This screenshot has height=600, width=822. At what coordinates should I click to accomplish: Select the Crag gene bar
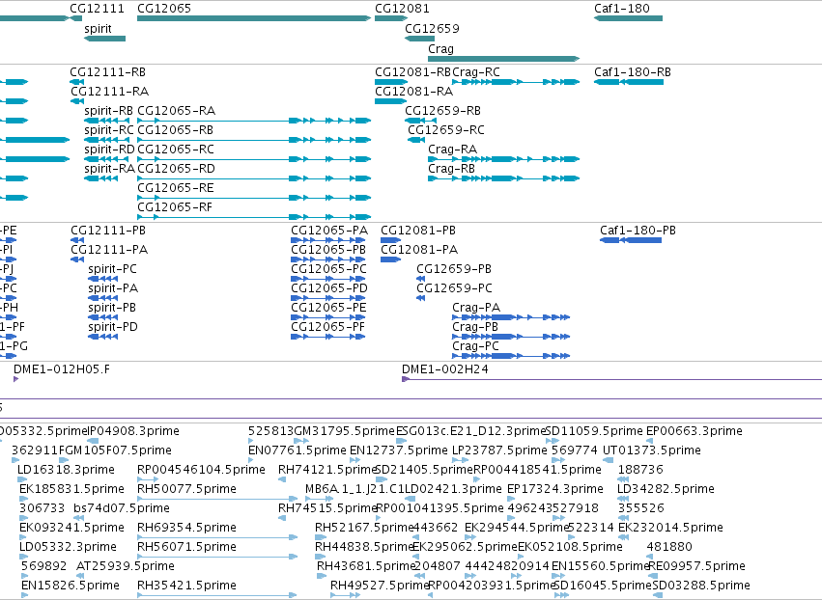(504, 59)
